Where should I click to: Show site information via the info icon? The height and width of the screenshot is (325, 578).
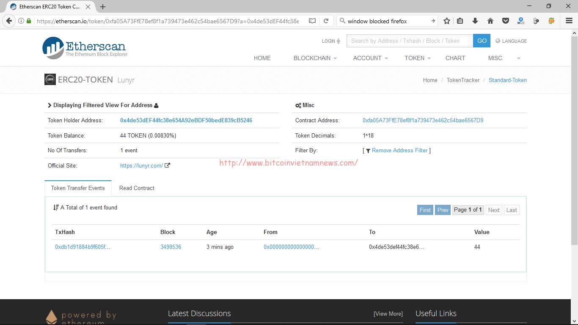point(21,21)
